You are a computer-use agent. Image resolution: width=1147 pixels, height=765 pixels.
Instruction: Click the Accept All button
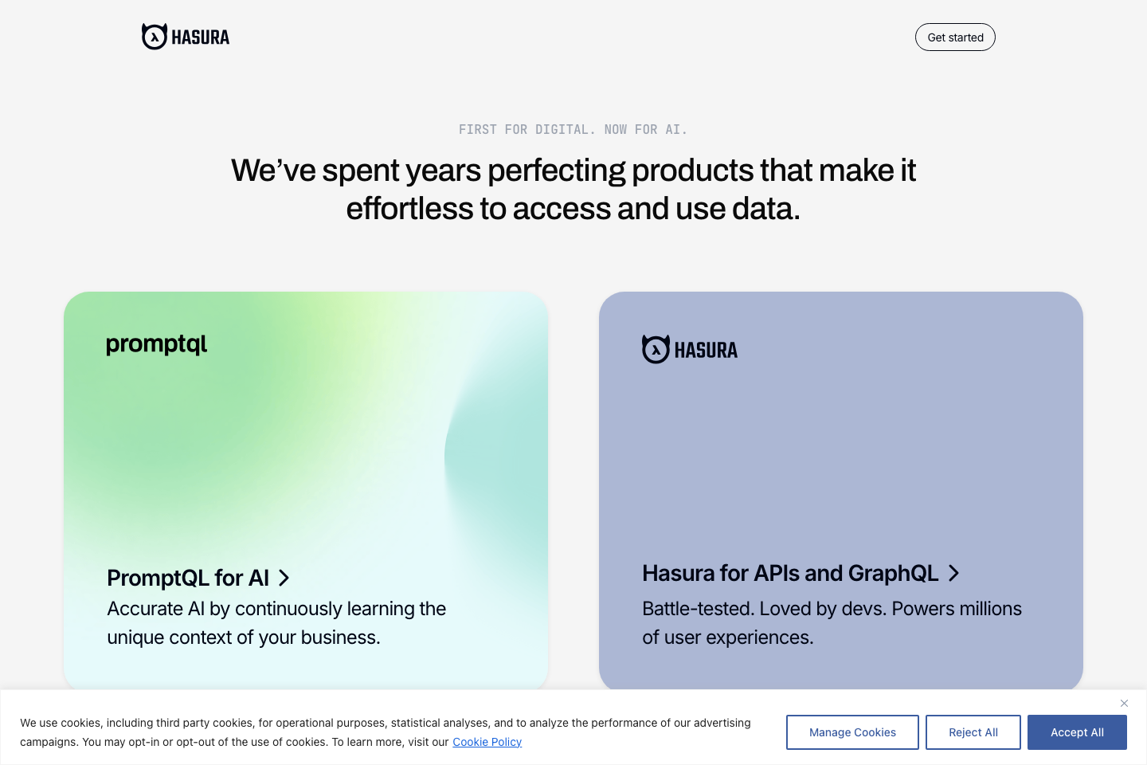coord(1077,732)
